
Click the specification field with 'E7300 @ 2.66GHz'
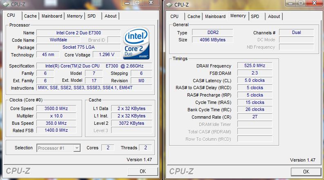click(x=94, y=66)
